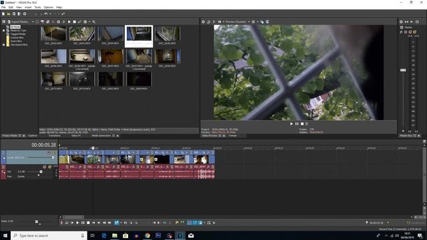Remove selected media with the red X icon
Screen dimensions: 427x240
tap(53, 22)
